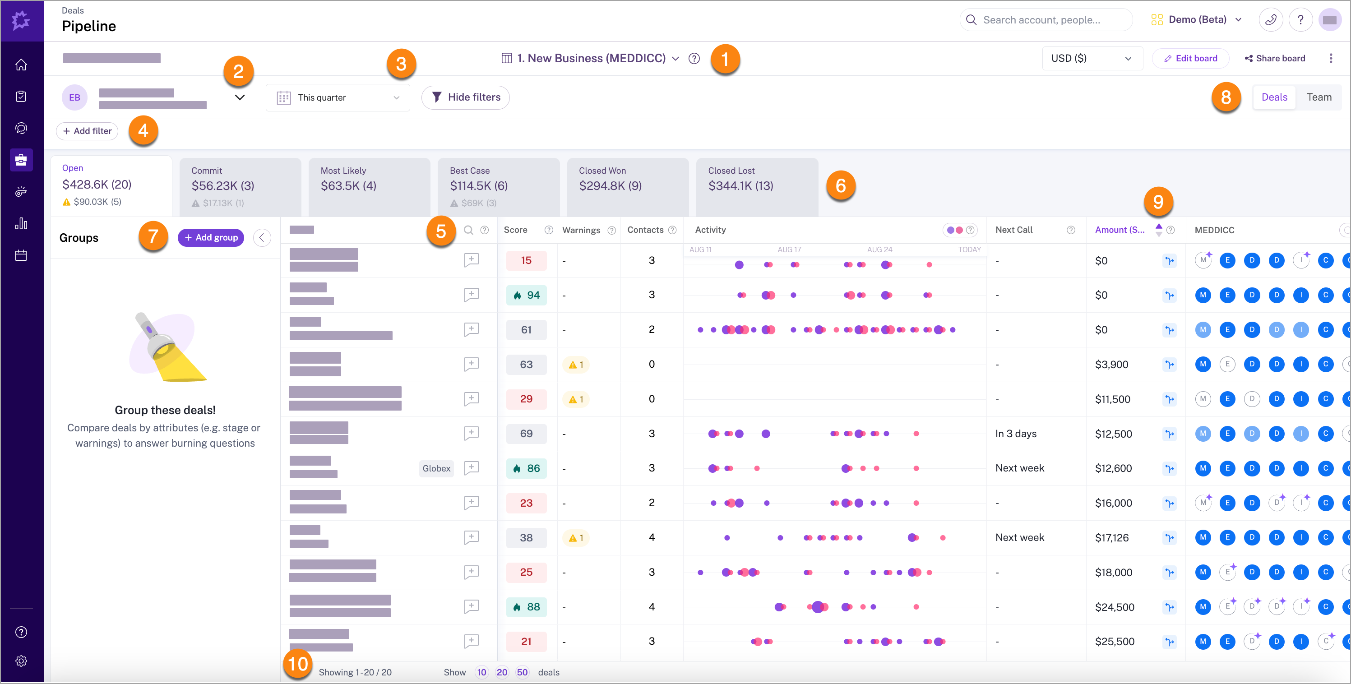Click the Globex tag on the deal row
This screenshot has width=1351, height=684.
tap(436, 468)
